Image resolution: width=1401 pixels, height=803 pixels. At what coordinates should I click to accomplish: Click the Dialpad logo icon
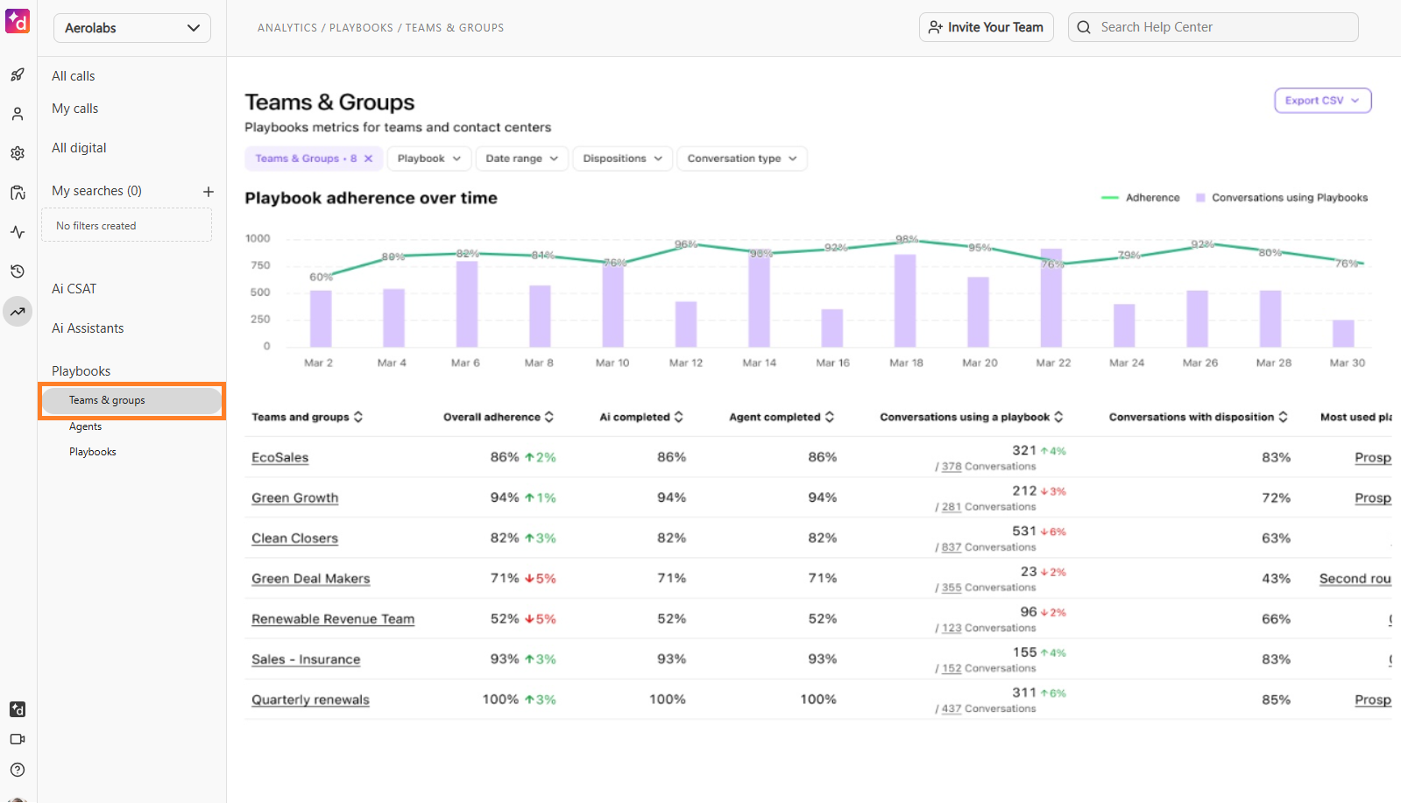pyautogui.click(x=18, y=21)
